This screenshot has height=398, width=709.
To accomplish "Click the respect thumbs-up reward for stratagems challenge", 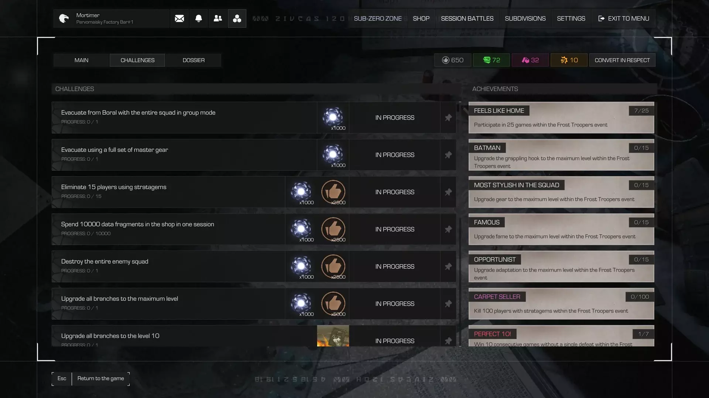I will click(x=333, y=192).
